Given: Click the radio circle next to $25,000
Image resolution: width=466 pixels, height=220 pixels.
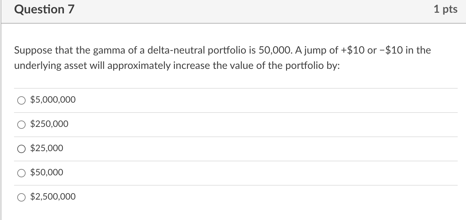Looking at the screenshot, I should (21, 149).
